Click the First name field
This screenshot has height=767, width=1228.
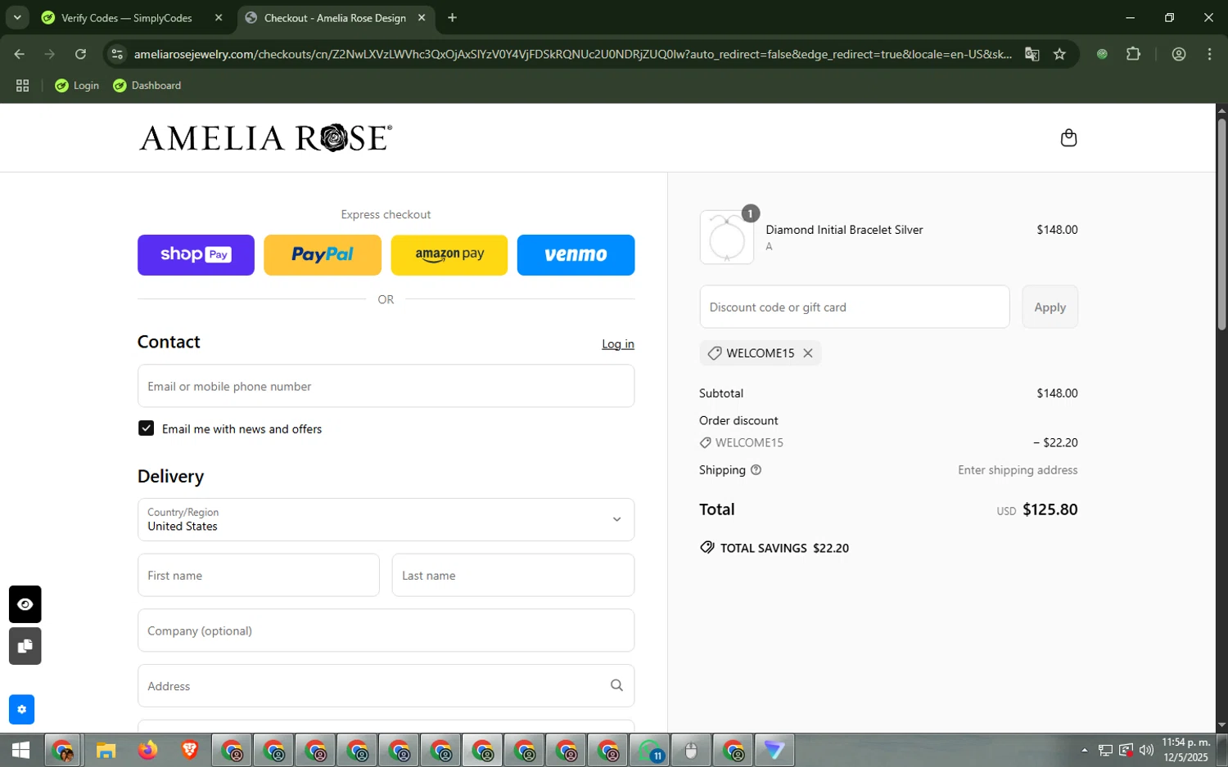click(x=259, y=575)
